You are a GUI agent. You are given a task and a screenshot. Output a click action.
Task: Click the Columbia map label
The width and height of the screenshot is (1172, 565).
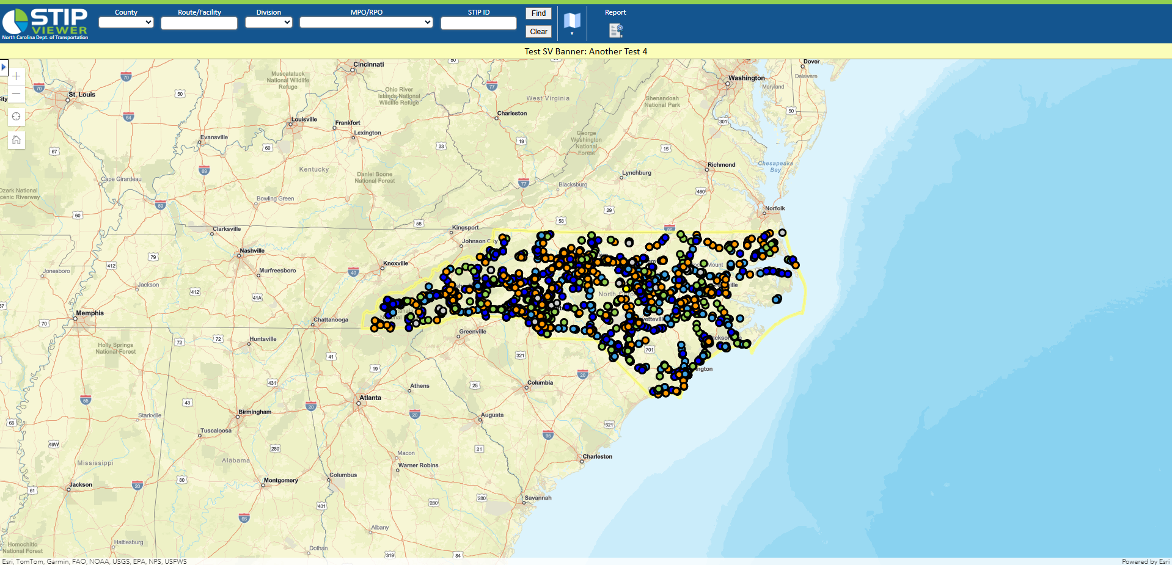(540, 383)
